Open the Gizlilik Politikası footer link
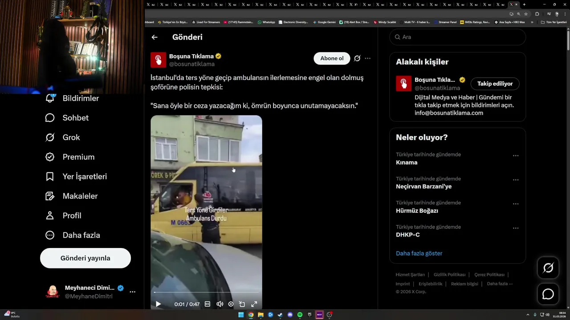570x320 pixels. [x=449, y=275]
